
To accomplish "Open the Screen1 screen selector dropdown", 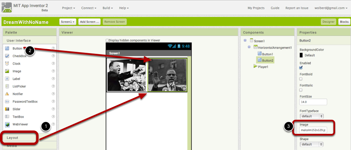I will tap(68, 22).
